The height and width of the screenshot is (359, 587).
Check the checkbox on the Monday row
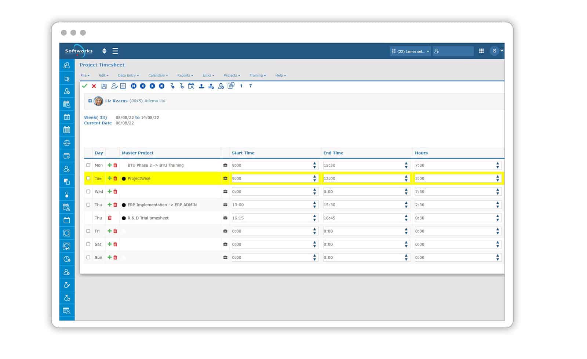point(88,165)
